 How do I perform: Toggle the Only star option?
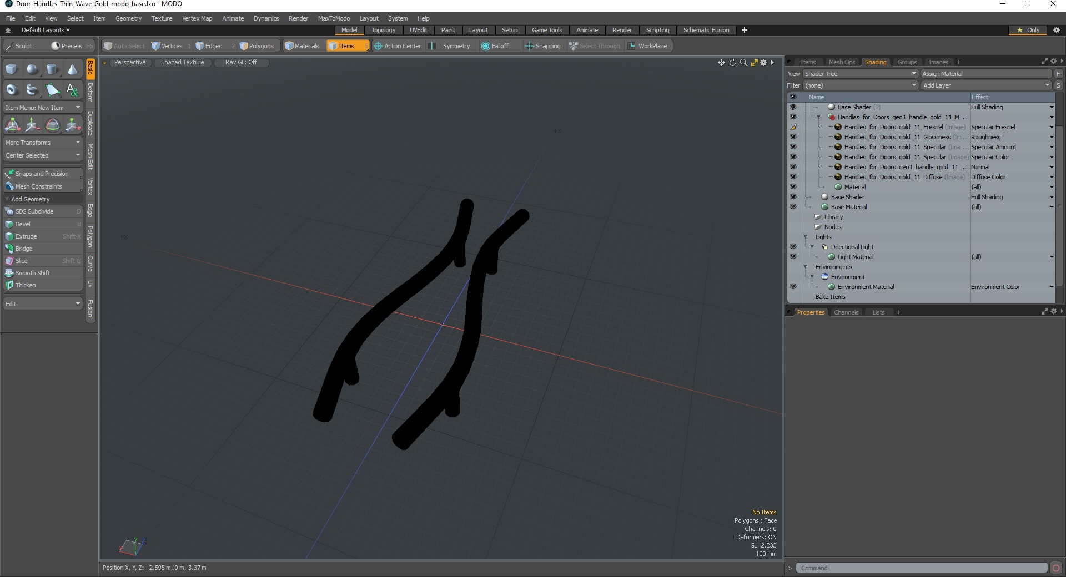(x=1028, y=30)
